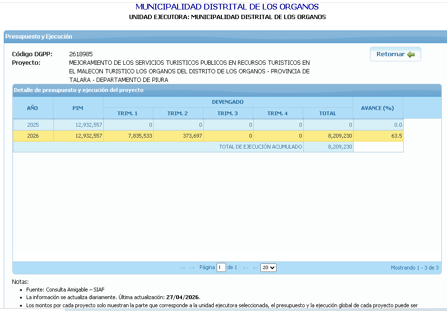Click the green arrow icon on Retornar
447x311 pixels.
(x=411, y=54)
